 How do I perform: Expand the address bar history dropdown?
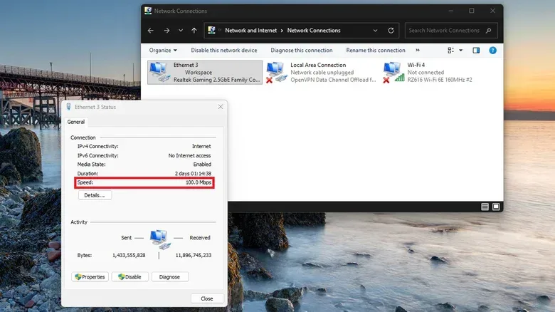pyautogui.click(x=375, y=31)
